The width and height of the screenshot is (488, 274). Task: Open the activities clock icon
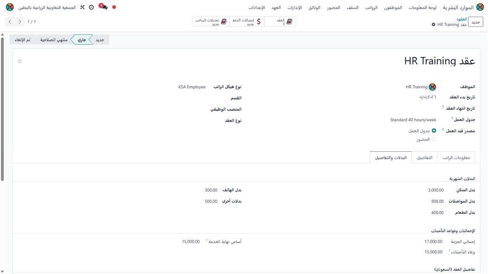click(91, 7)
